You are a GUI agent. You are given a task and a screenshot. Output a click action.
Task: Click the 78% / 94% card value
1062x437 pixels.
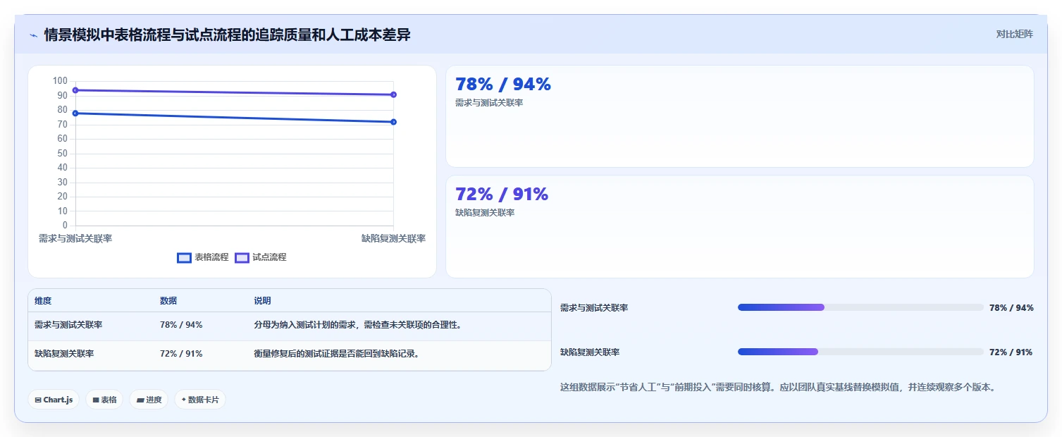point(503,85)
